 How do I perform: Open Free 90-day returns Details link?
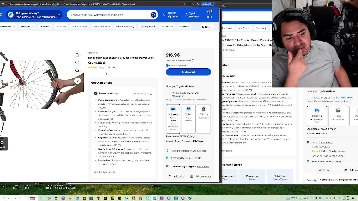click(x=197, y=158)
